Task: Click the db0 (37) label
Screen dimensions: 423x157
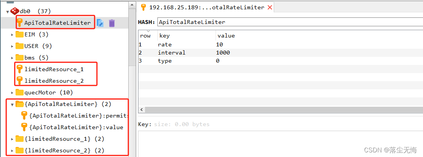Action: pos(35,11)
